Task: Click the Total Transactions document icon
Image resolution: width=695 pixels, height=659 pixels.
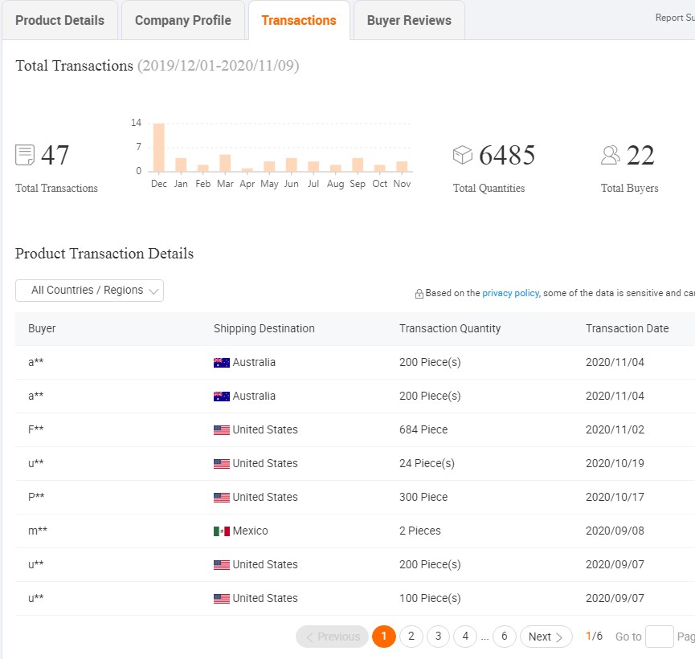Action: coord(25,155)
